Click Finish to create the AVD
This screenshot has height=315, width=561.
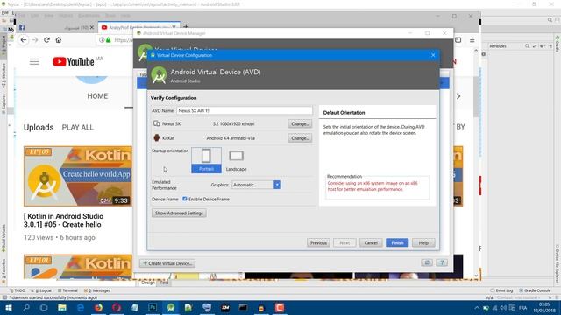tap(397, 243)
